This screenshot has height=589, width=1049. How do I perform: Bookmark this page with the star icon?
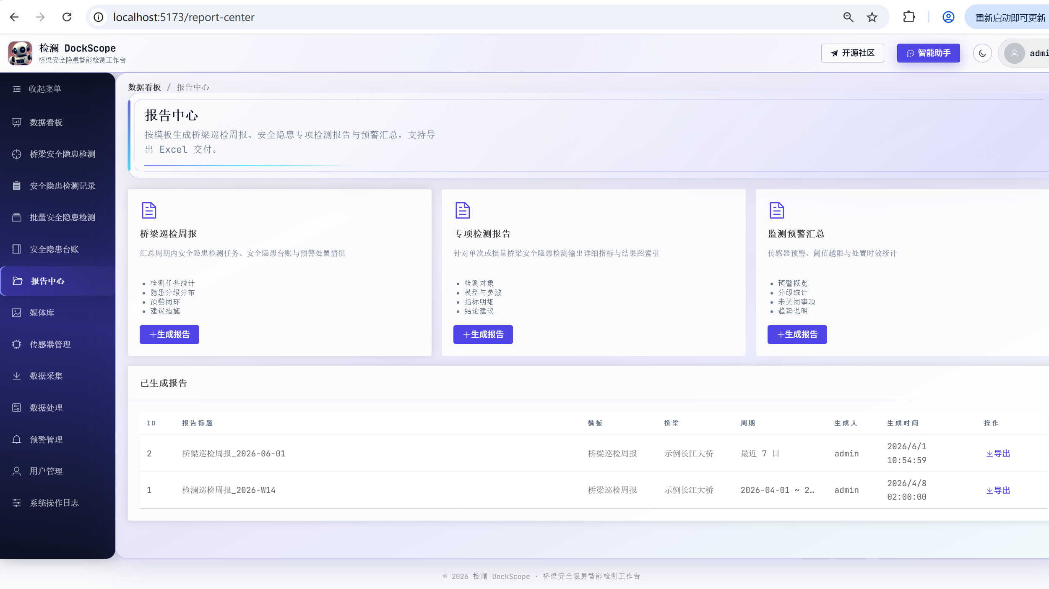pos(872,17)
